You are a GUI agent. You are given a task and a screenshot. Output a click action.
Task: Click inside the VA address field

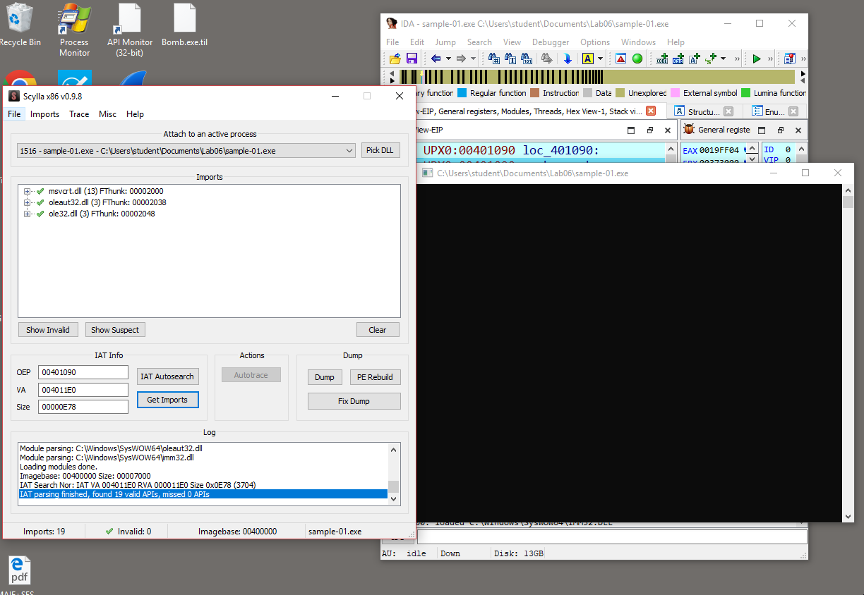84,389
